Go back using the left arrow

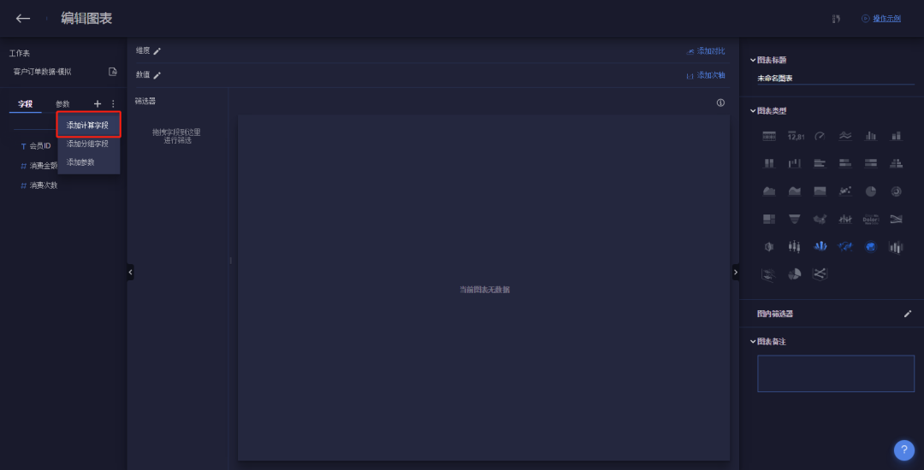click(23, 18)
